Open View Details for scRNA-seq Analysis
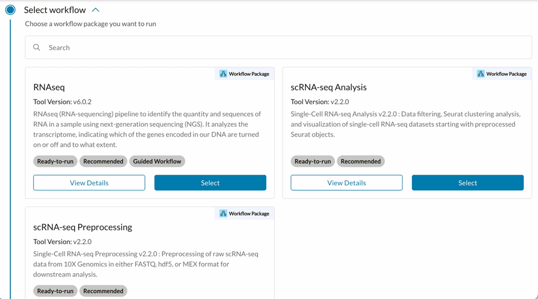The width and height of the screenshot is (538, 299). [x=346, y=182]
